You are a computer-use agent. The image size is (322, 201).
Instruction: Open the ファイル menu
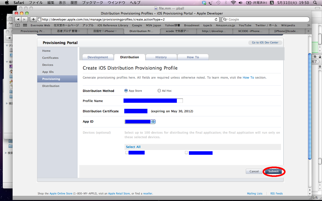click(35, 3)
